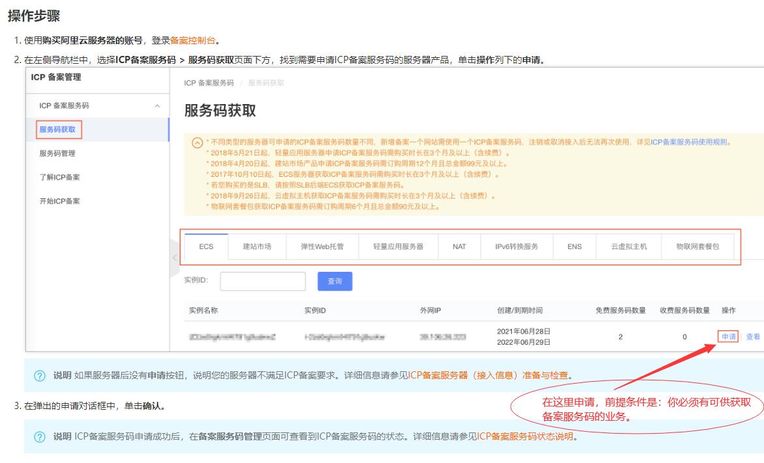The height and width of the screenshot is (463, 764).
Task: Open the ICP备案服务码状态说明 link
Action: (526, 436)
